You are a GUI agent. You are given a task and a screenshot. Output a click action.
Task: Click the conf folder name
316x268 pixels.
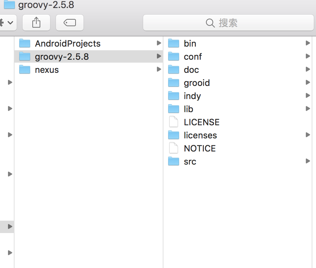click(193, 57)
